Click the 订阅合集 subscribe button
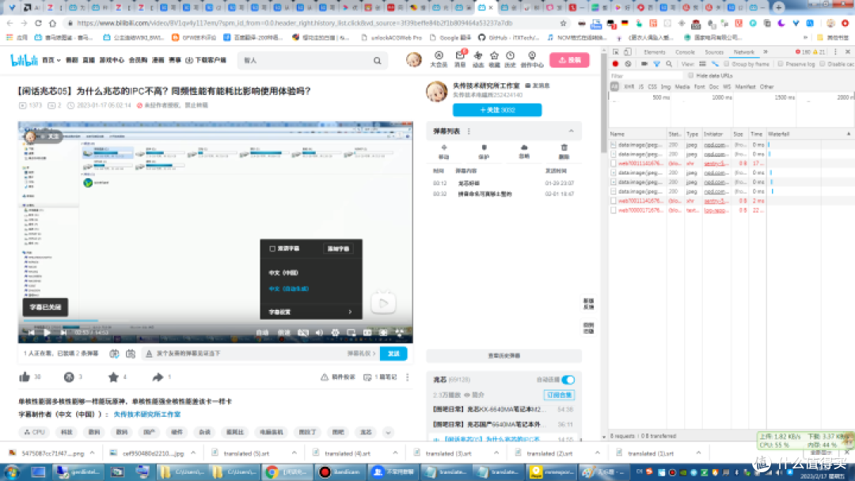Viewport: 855px width, 481px height. (x=559, y=395)
